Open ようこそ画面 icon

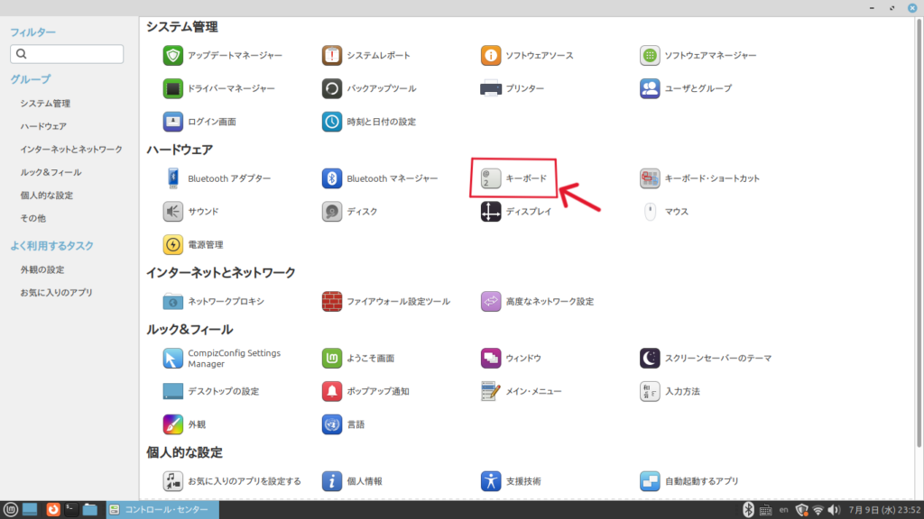tap(332, 358)
